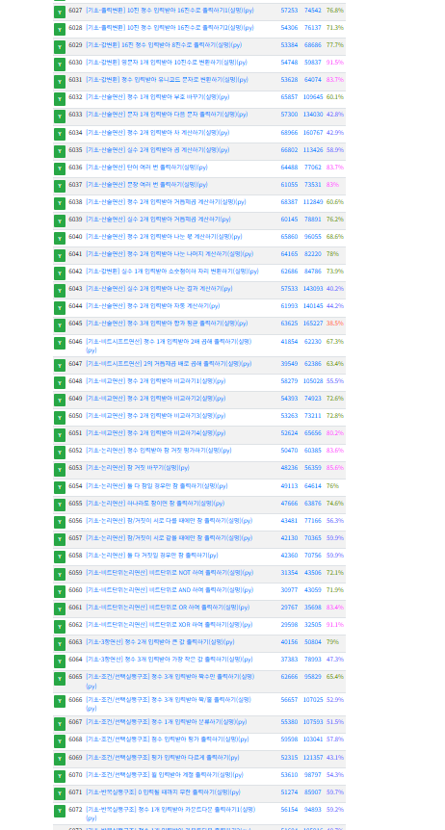
Task: Click green solved icon for problem 6027
Action: [x=60, y=13]
